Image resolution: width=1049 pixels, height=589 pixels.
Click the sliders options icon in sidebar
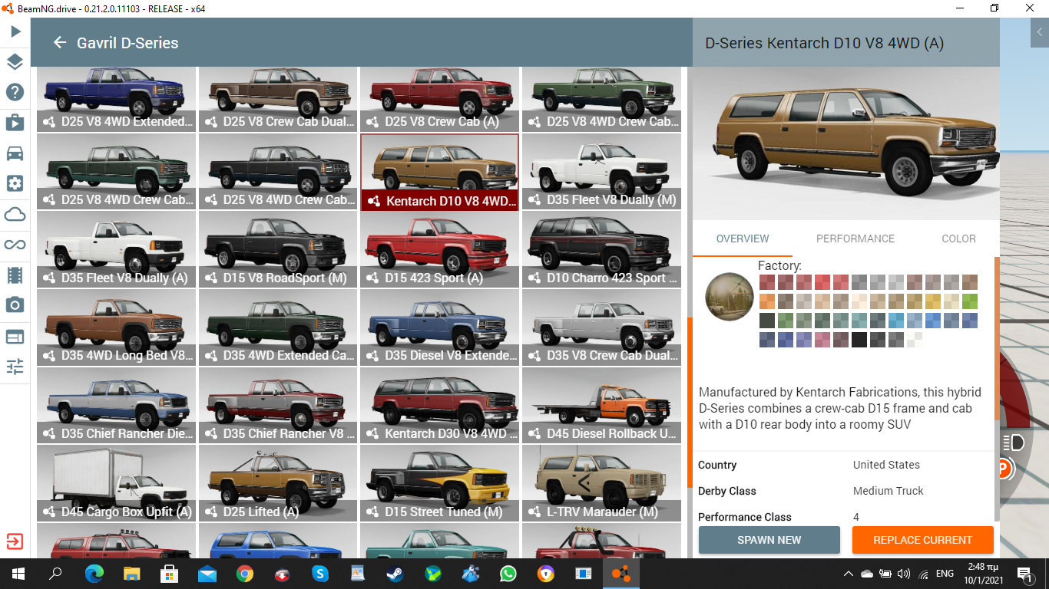(x=15, y=366)
